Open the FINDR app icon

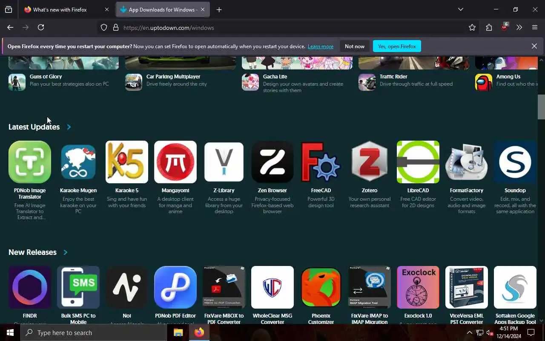pyautogui.click(x=30, y=287)
